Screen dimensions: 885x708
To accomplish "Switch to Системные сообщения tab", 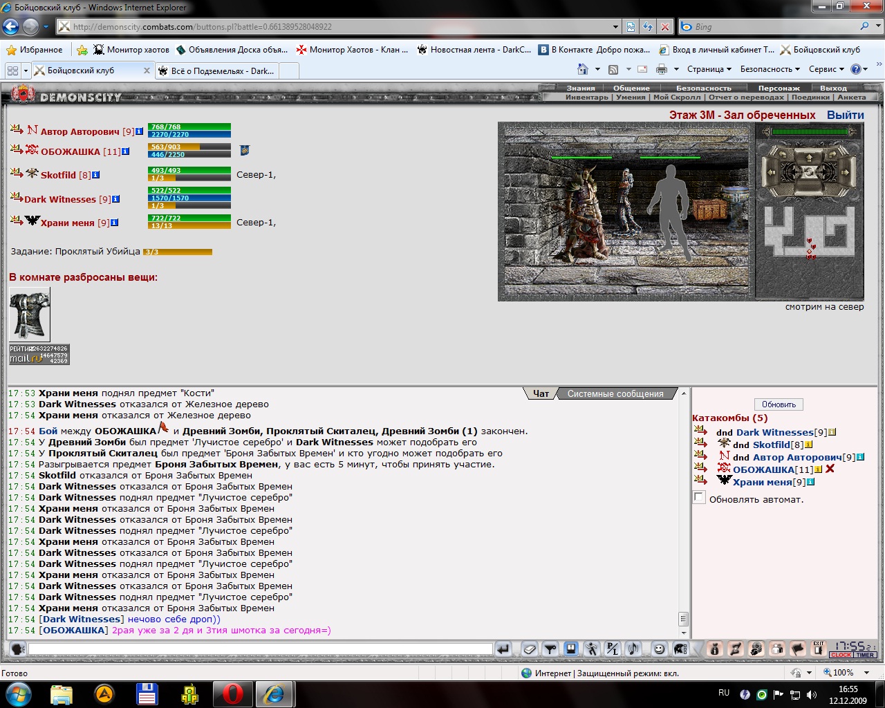I will pyautogui.click(x=615, y=393).
